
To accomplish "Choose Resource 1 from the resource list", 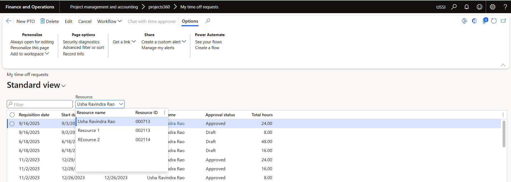I will (89, 131).
